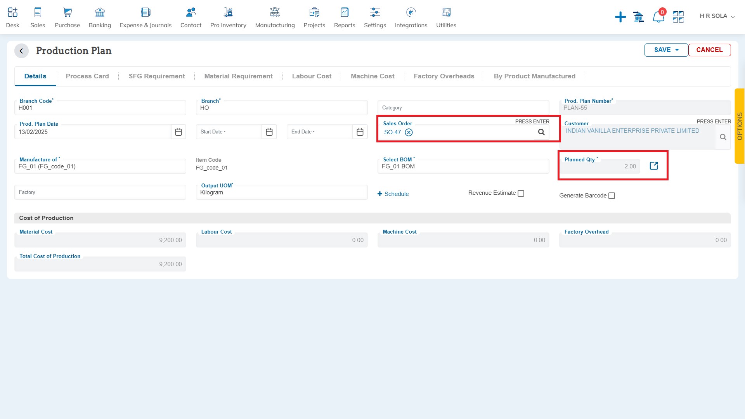Open the Banking module
Viewport: 745px width, 419px height.
coord(100,17)
